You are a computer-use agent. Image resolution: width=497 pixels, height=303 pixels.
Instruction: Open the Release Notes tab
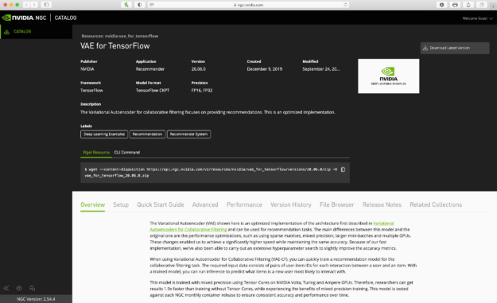382,204
